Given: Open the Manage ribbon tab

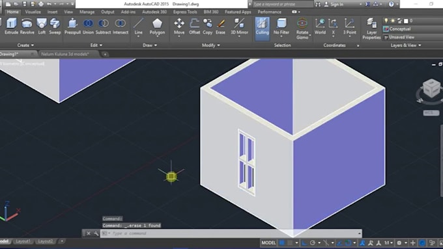Looking at the screenshot, I should pyautogui.click(x=87, y=12).
